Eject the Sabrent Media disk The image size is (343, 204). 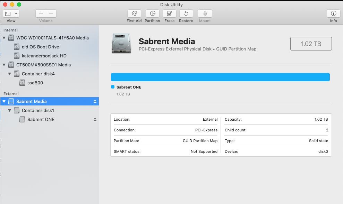(95, 101)
